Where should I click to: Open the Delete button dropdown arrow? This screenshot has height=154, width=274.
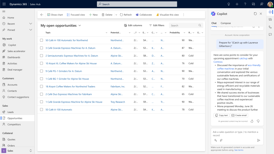116,15
